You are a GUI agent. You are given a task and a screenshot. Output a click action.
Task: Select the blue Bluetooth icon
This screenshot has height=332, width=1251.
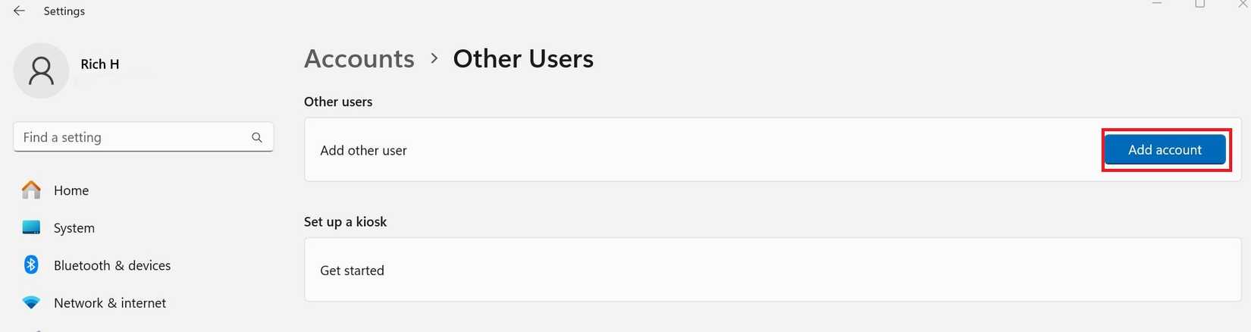[31, 265]
